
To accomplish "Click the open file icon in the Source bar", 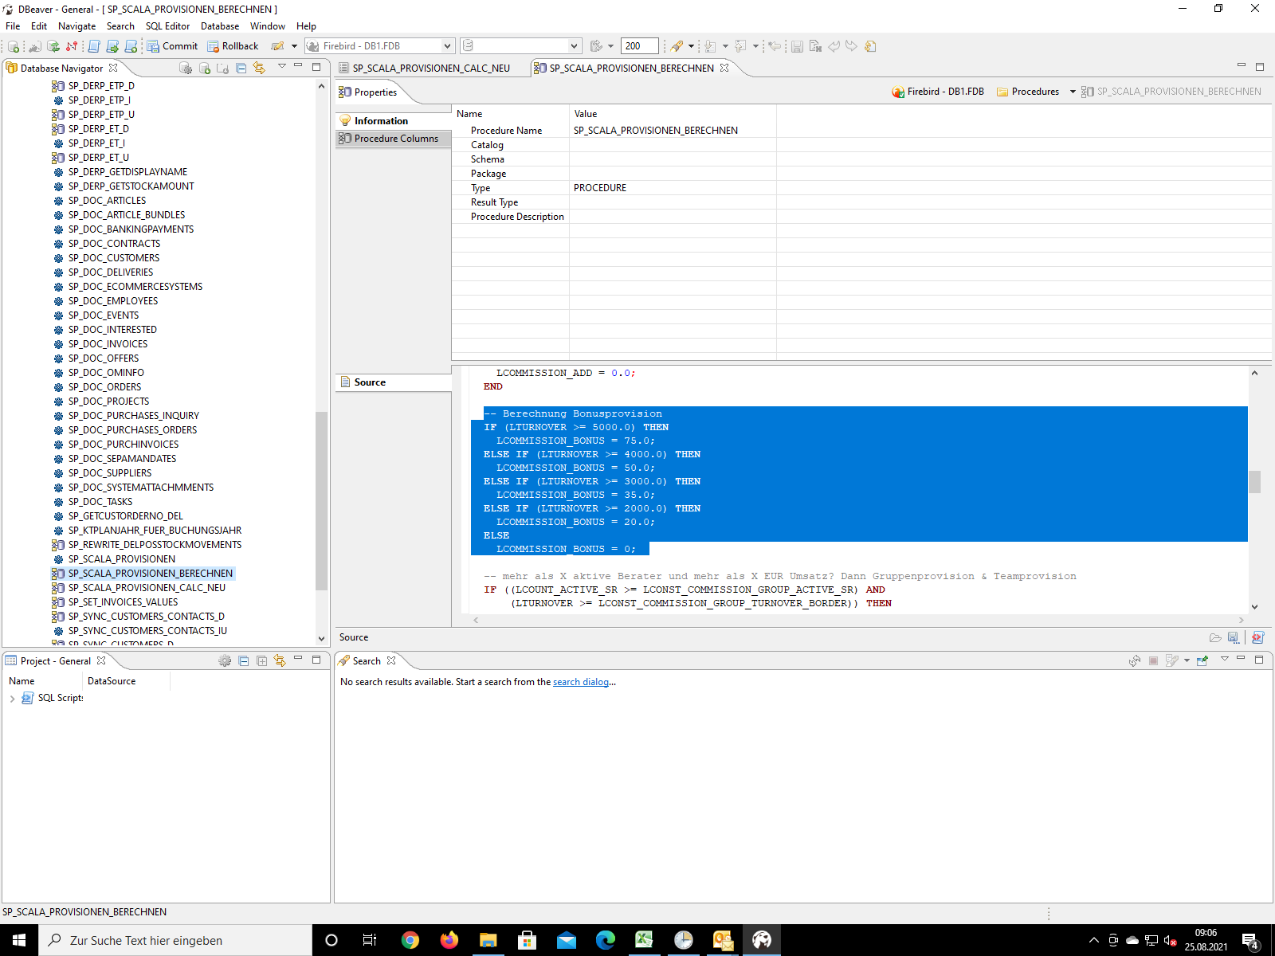I will click(1215, 637).
